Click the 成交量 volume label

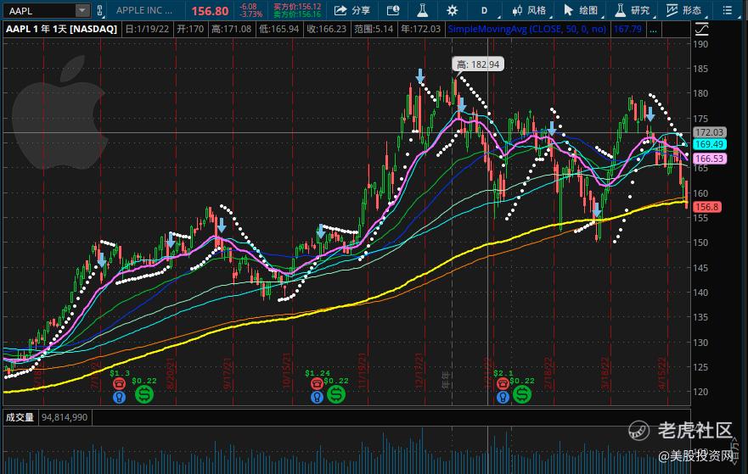pyautogui.click(x=20, y=417)
